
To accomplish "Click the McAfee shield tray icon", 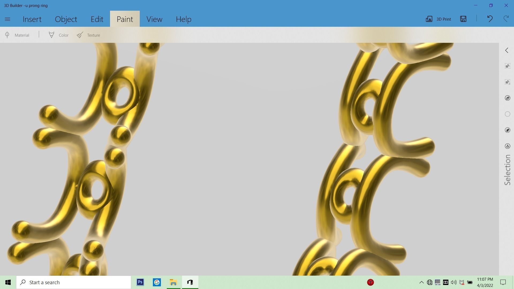I will click(x=462, y=282).
